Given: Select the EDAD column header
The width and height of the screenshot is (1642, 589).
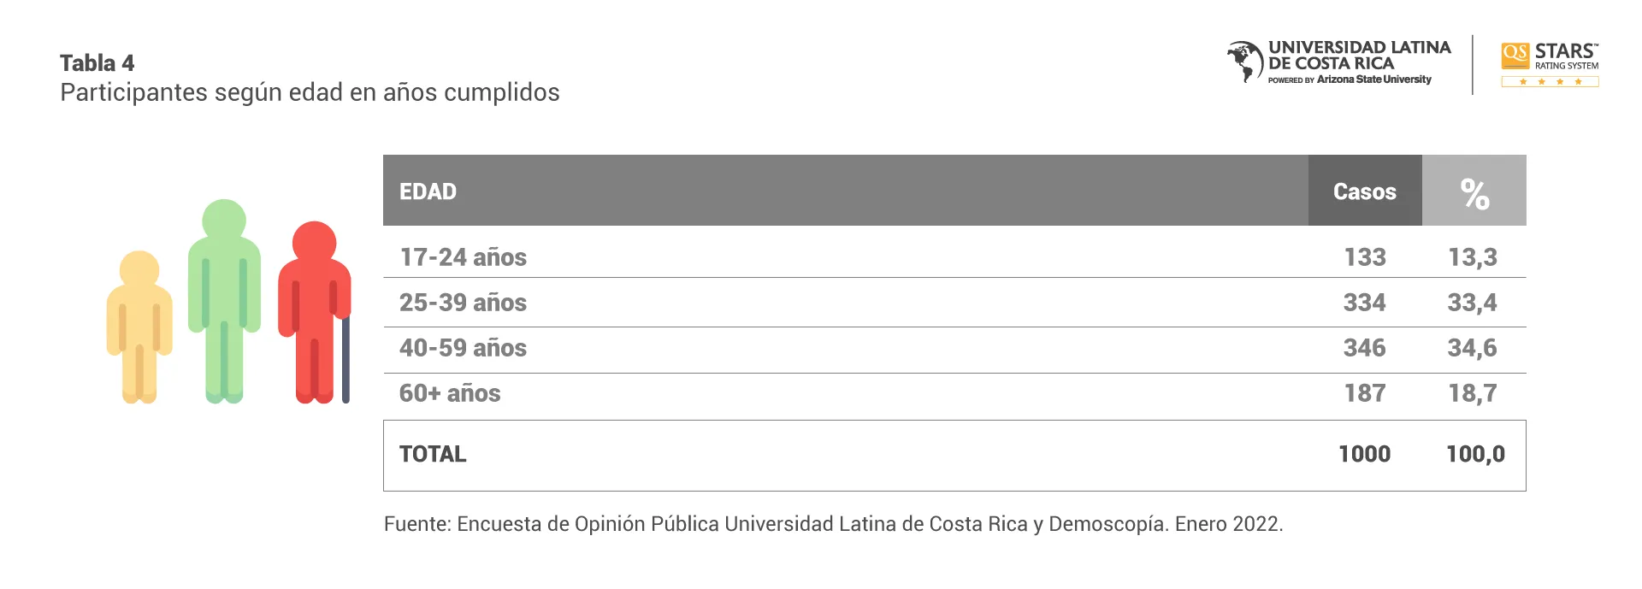Looking at the screenshot, I should (x=428, y=191).
